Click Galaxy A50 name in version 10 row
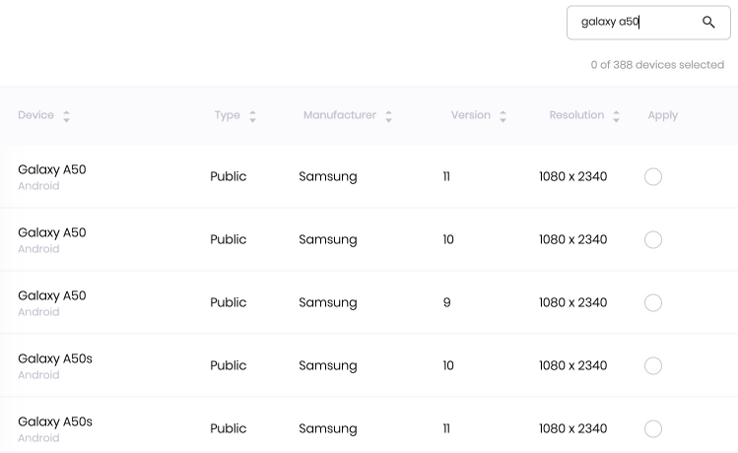738x453 pixels. [52, 232]
